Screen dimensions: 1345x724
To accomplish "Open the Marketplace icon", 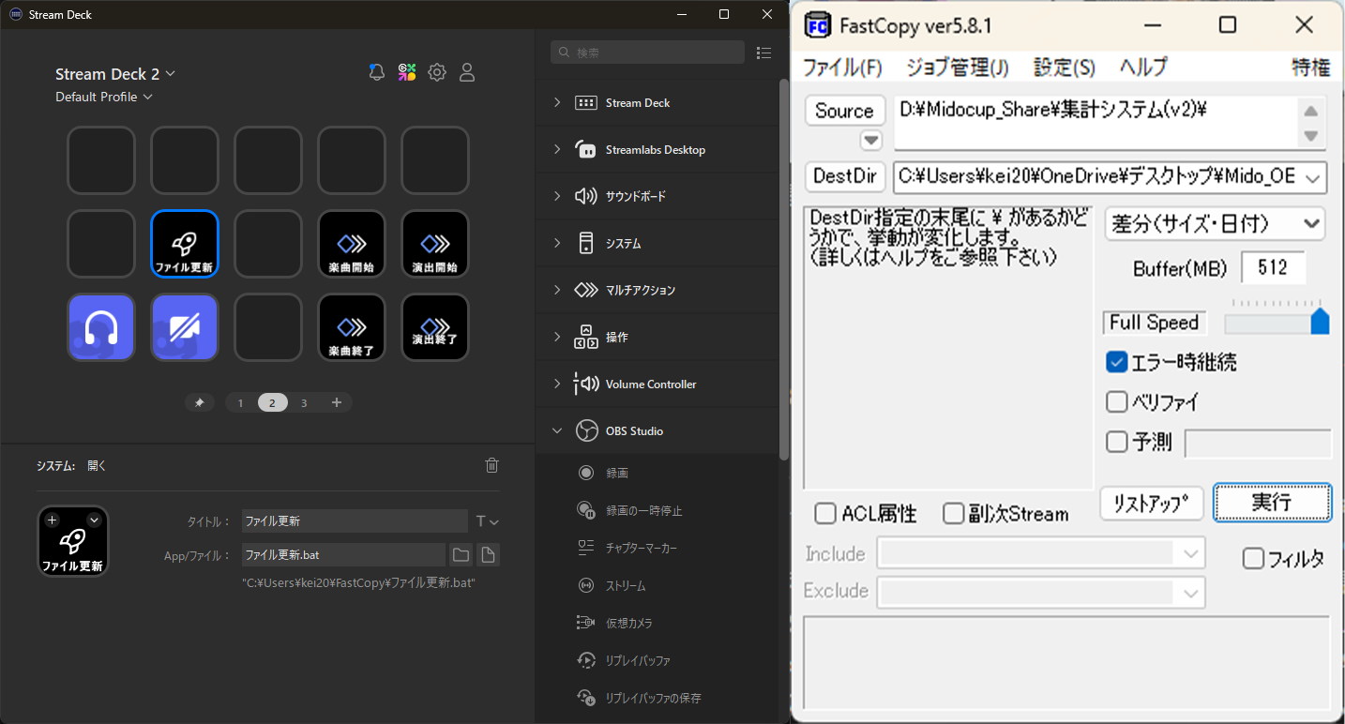I will (x=406, y=71).
